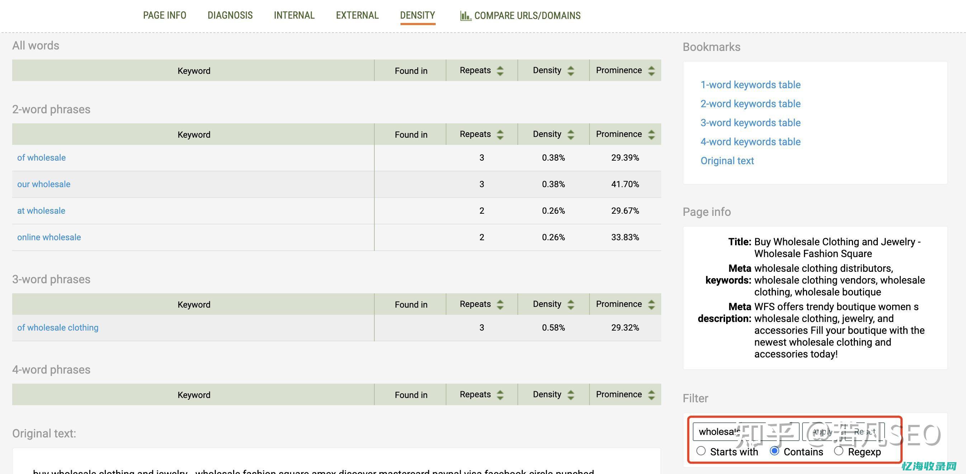Open the 'of wholesale clothing' keyword link
The width and height of the screenshot is (966, 474).
(58, 328)
